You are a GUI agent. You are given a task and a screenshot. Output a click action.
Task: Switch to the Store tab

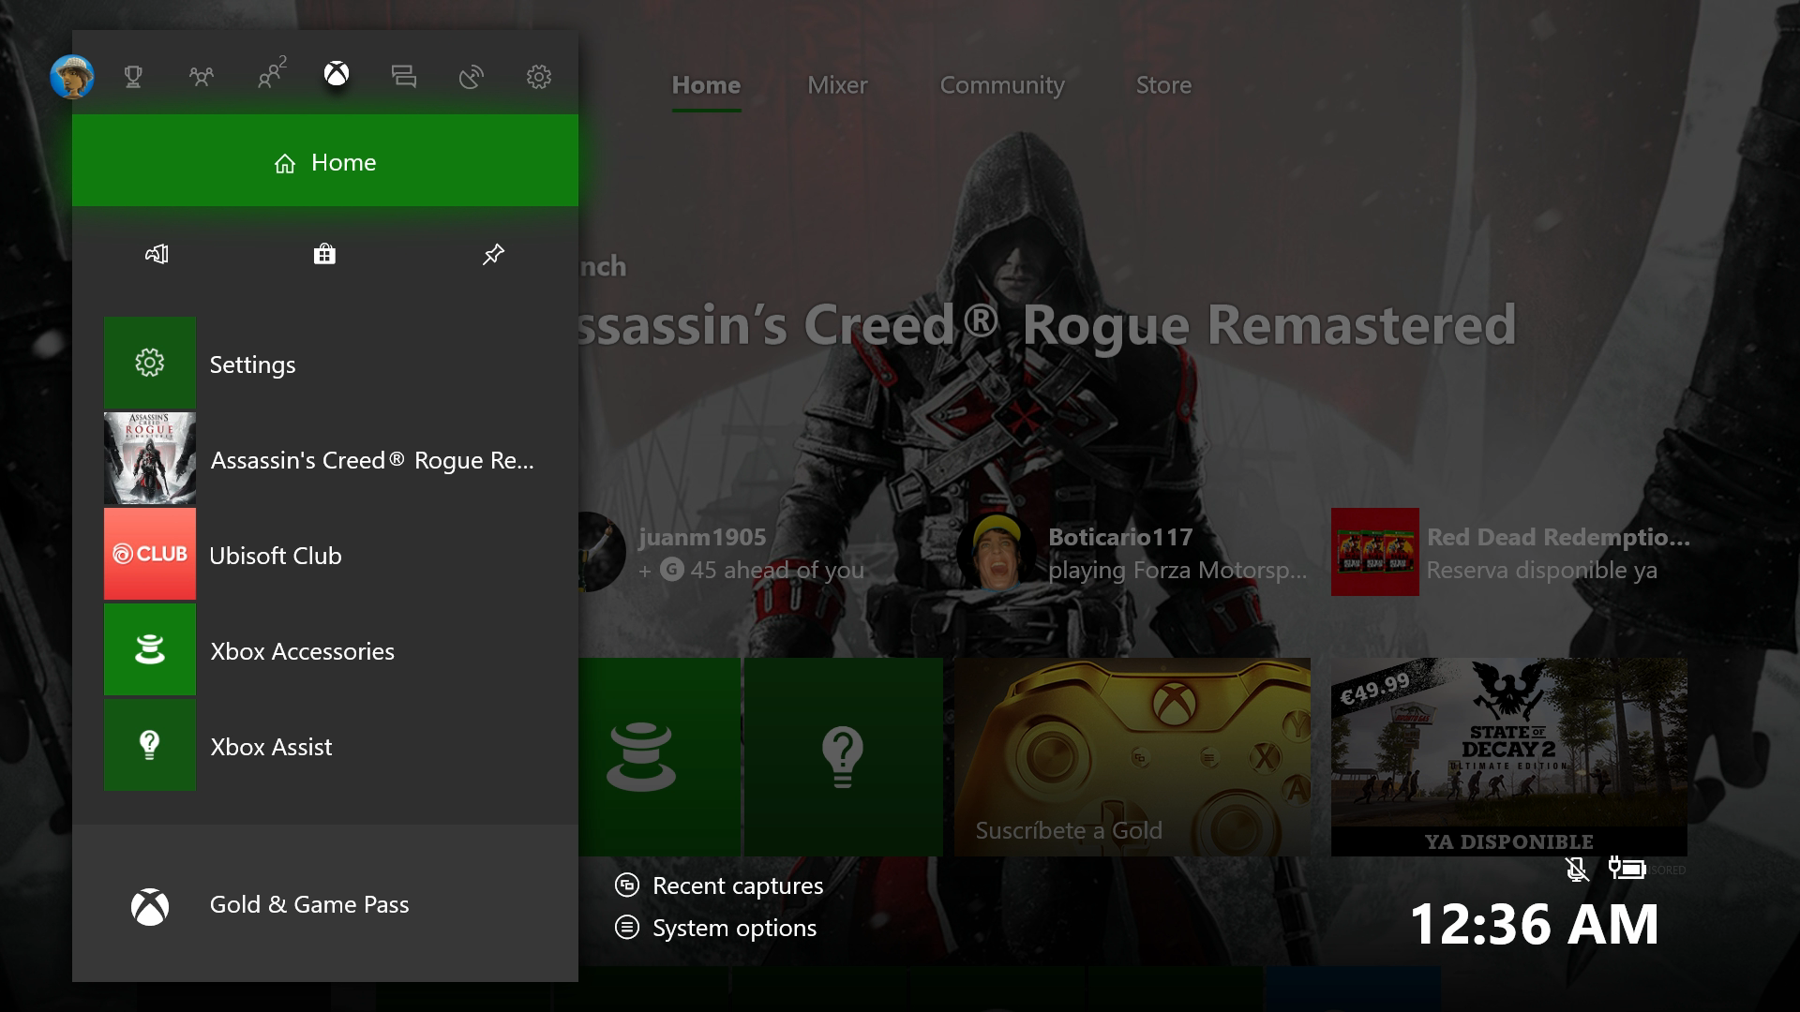coord(1163,85)
